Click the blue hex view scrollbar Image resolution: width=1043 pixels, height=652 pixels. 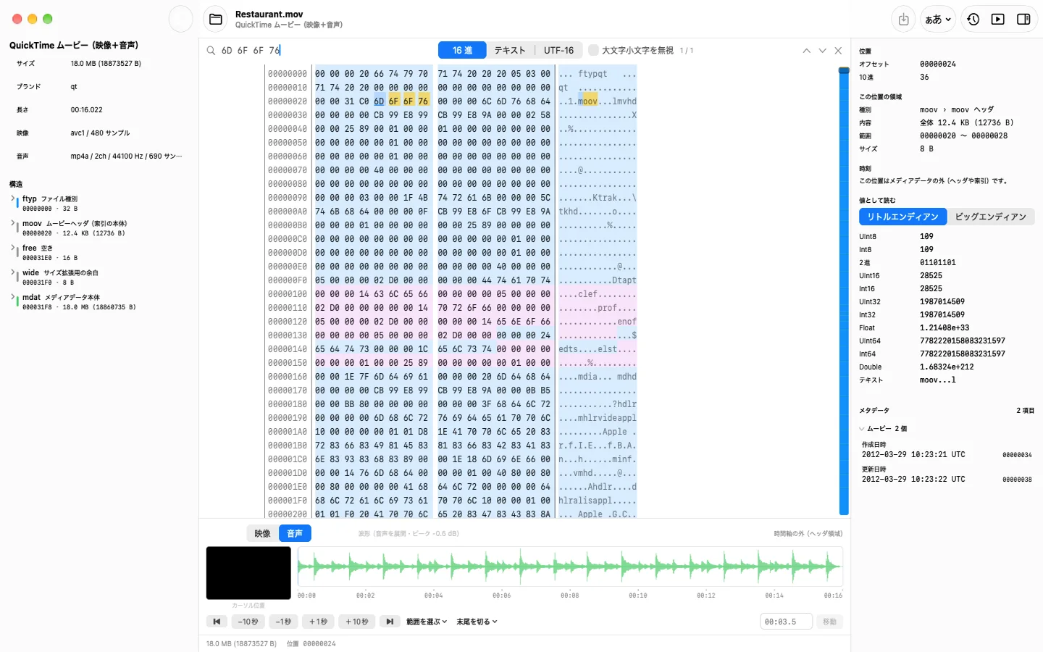pos(844,291)
